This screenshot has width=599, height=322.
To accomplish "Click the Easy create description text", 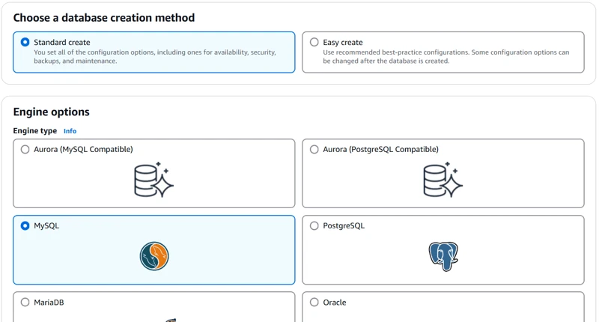I will (446, 57).
